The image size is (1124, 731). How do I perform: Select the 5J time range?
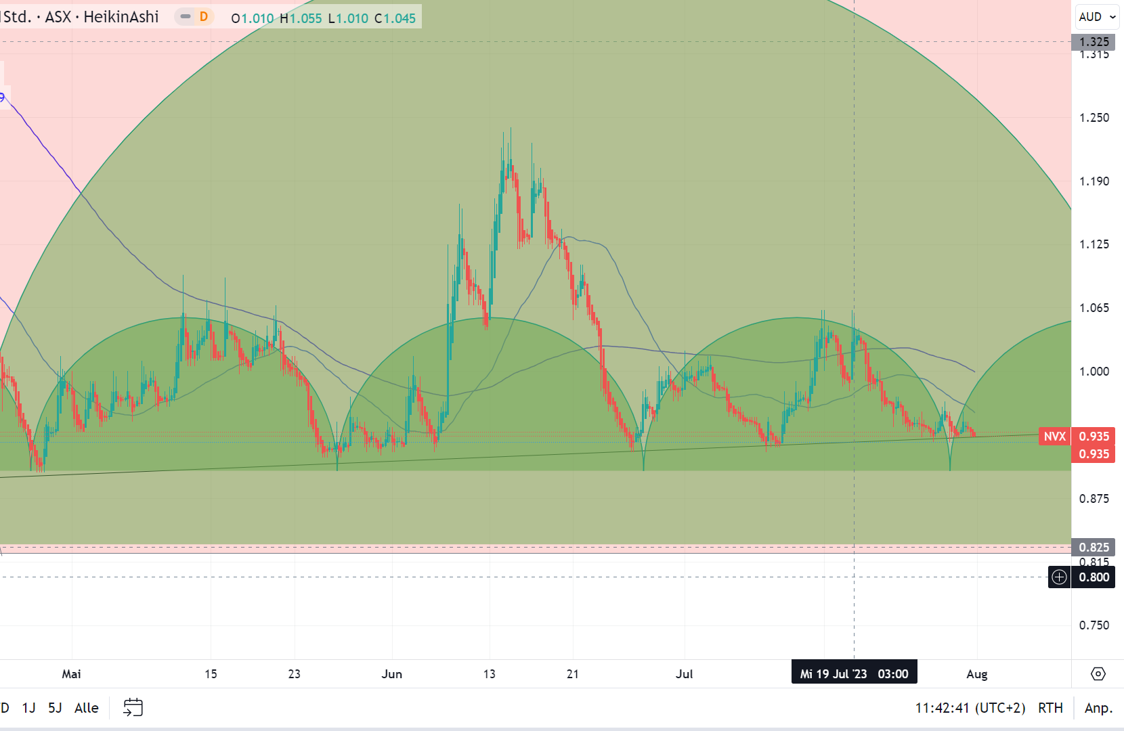55,708
